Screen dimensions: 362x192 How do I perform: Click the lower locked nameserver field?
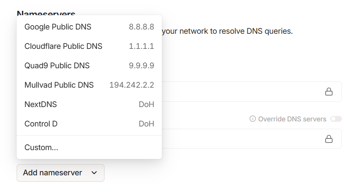click(240, 139)
